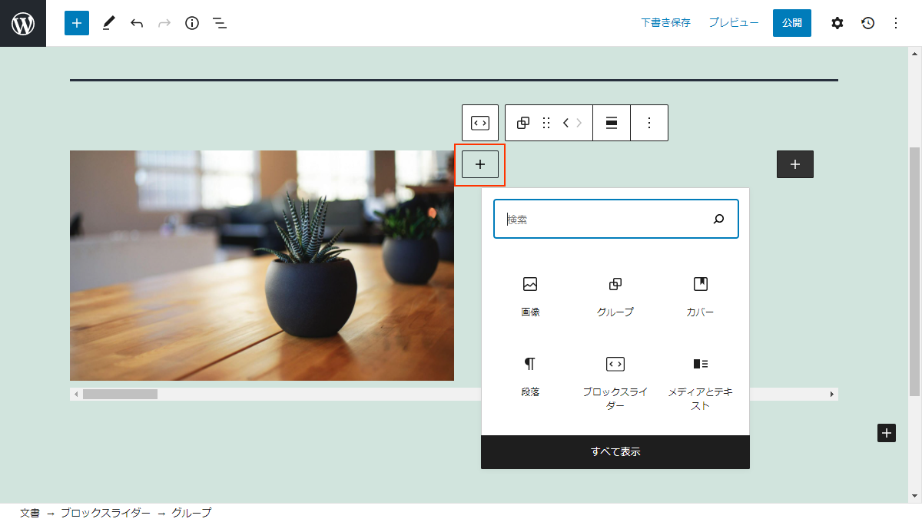Undo the last change
The width and height of the screenshot is (922, 522).
137,23
